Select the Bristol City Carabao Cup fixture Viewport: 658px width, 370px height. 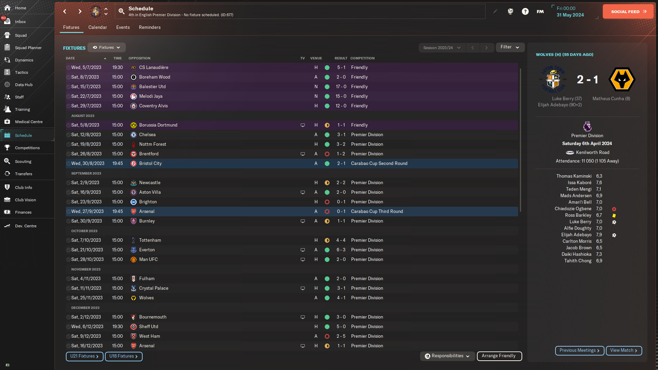(x=291, y=163)
